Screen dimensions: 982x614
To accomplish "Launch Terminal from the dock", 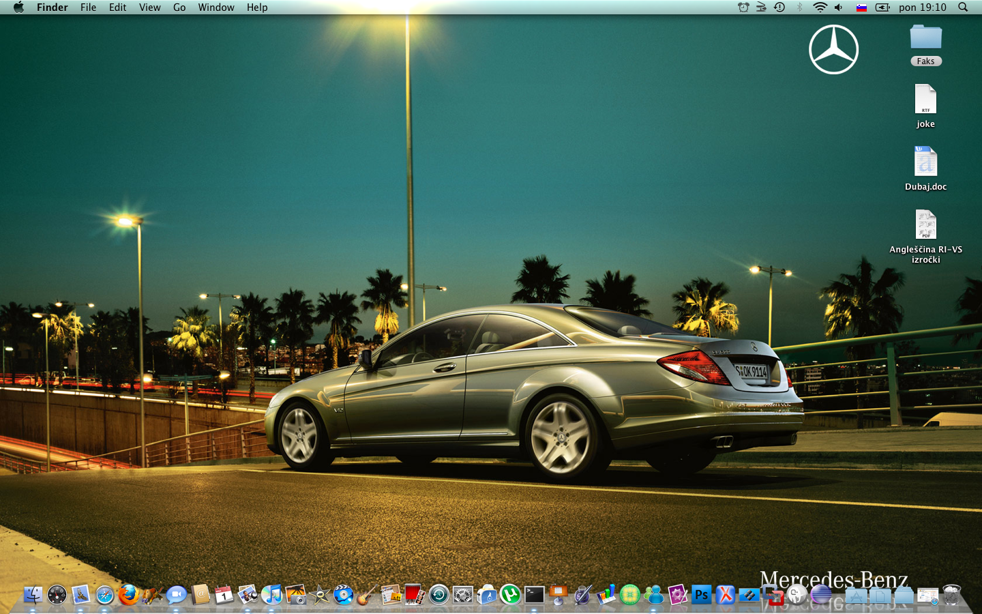I will tap(534, 595).
